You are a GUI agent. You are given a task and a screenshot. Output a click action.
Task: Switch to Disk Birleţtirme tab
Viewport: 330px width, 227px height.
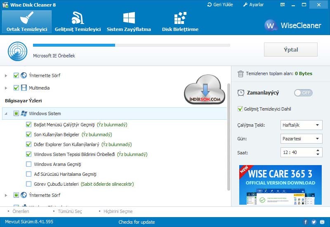(180, 22)
